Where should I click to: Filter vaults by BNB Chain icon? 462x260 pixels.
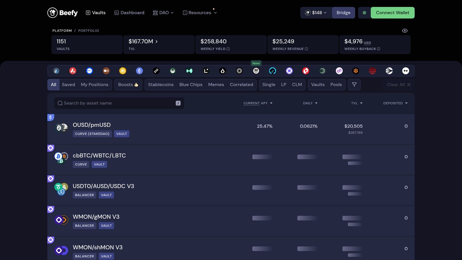pyautogui.click(x=123, y=71)
